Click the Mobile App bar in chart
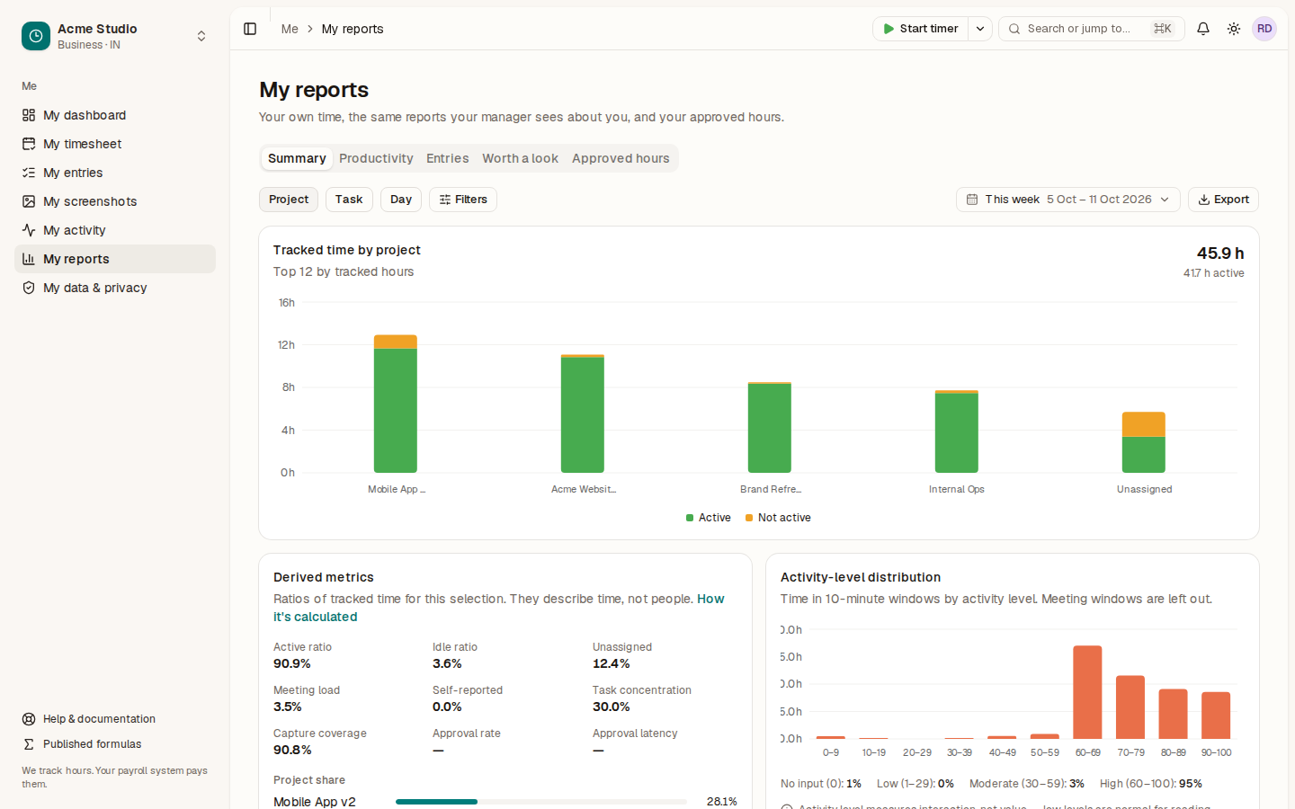 pyautogui.click(x=396, y=404)
